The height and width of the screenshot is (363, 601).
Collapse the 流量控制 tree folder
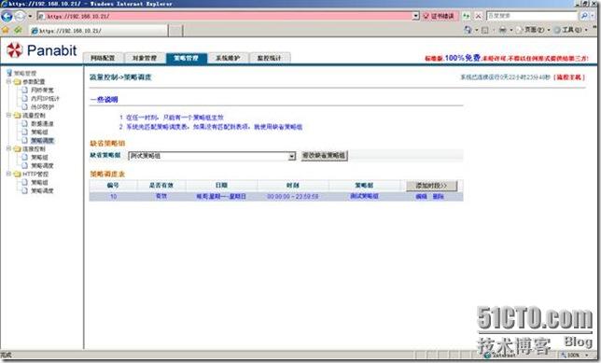pos(8,115)
